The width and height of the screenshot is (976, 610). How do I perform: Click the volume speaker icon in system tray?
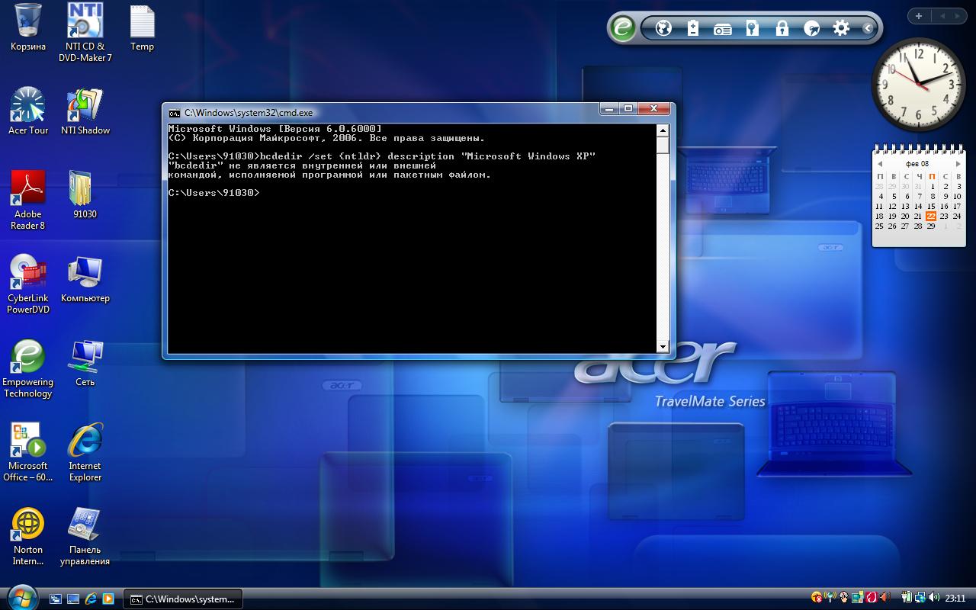934,598
